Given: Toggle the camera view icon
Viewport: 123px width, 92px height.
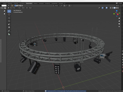Looking at the screenshot, I should coord(119,24).
